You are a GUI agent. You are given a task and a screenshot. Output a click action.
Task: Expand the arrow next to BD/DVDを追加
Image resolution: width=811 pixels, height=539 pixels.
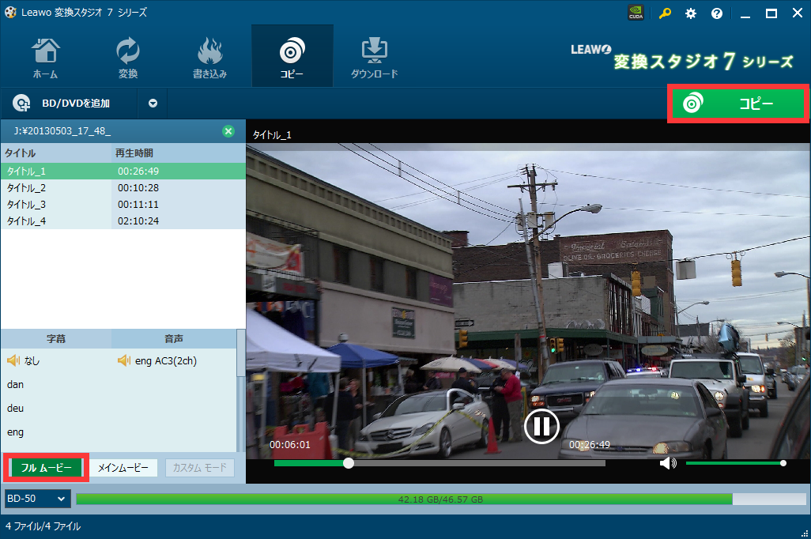click(153, 103)
